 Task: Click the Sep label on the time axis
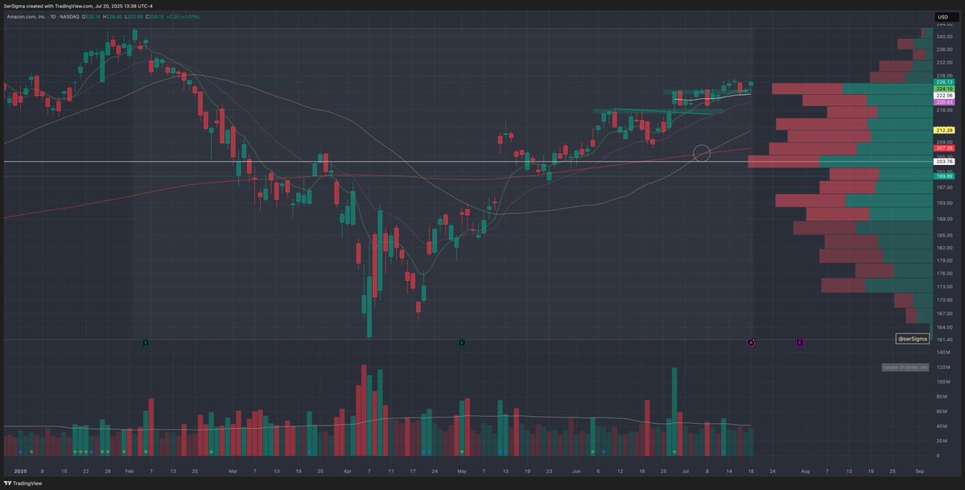(919, 471)
